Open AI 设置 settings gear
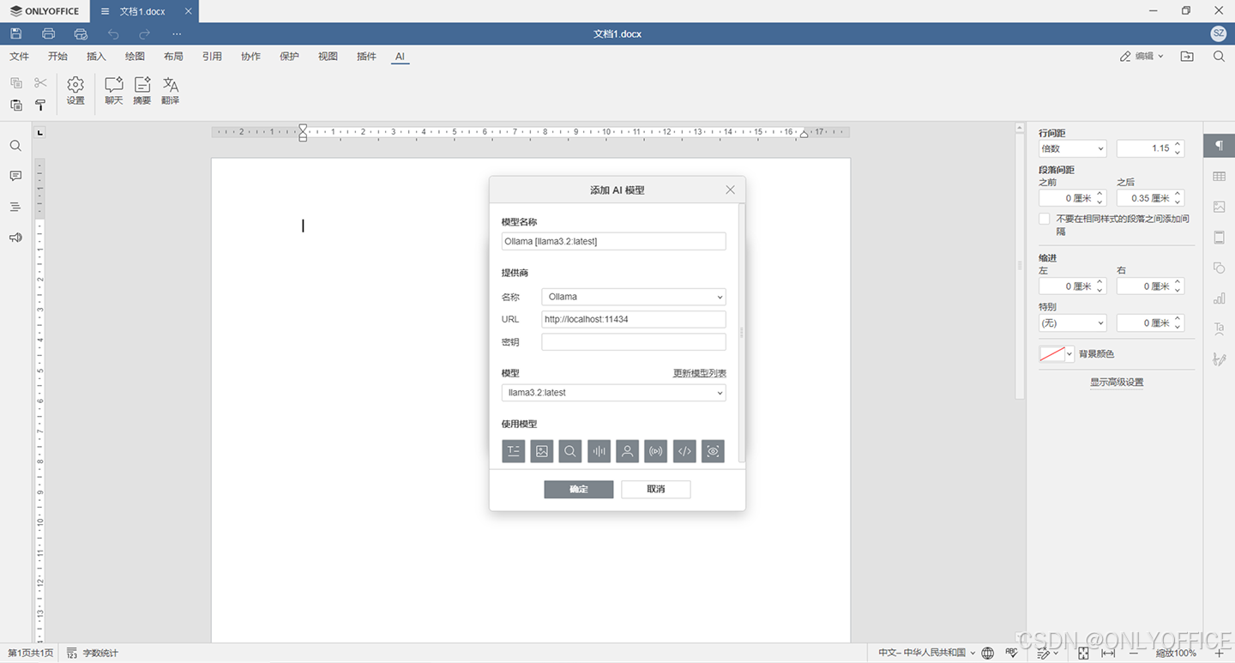 [x=75, y=90]
